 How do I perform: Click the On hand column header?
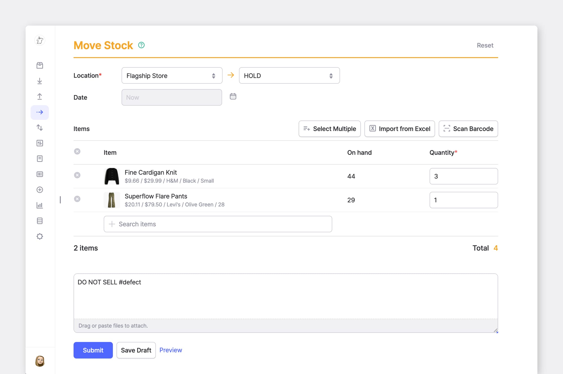[x=359, y=152]
